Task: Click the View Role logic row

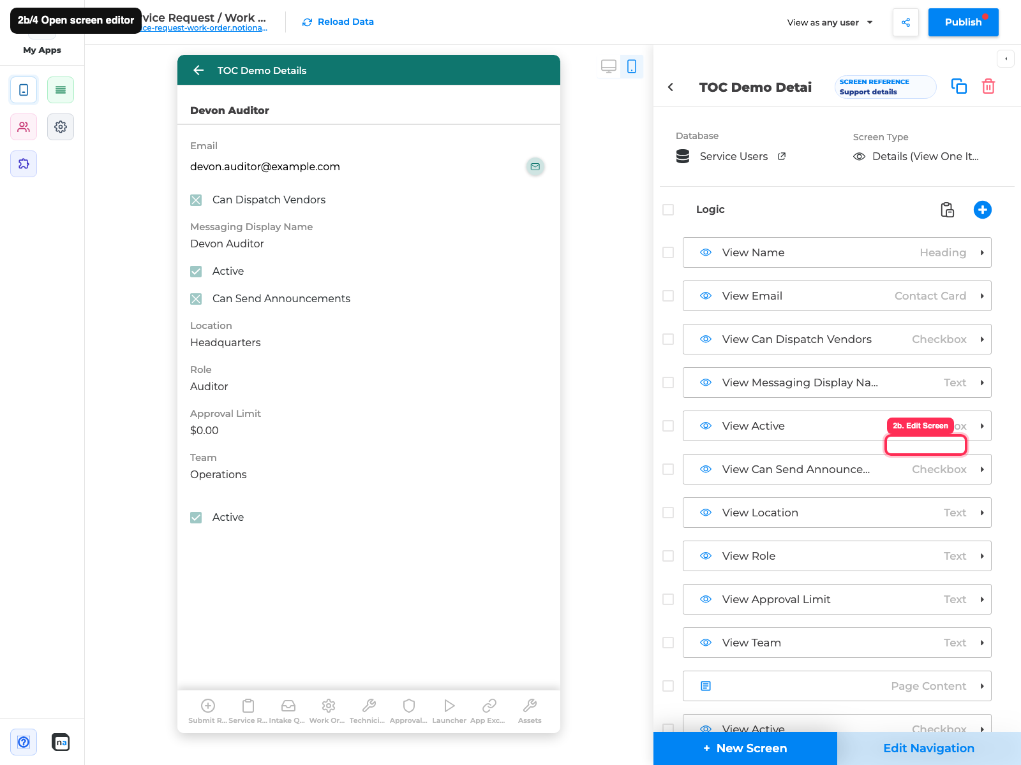Action: [x=837, y=556]
